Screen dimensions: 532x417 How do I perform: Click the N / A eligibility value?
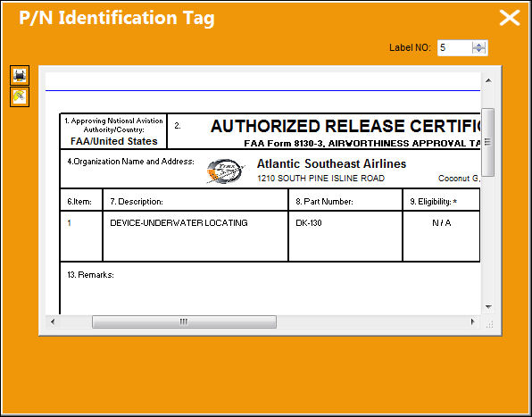pyautogui.click(x=442, y=223)
